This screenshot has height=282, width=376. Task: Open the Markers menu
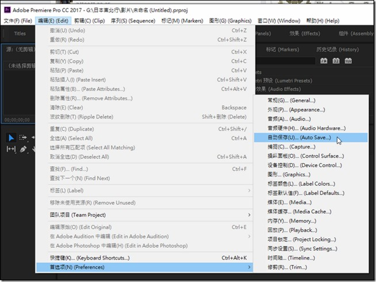pos(182,21)
